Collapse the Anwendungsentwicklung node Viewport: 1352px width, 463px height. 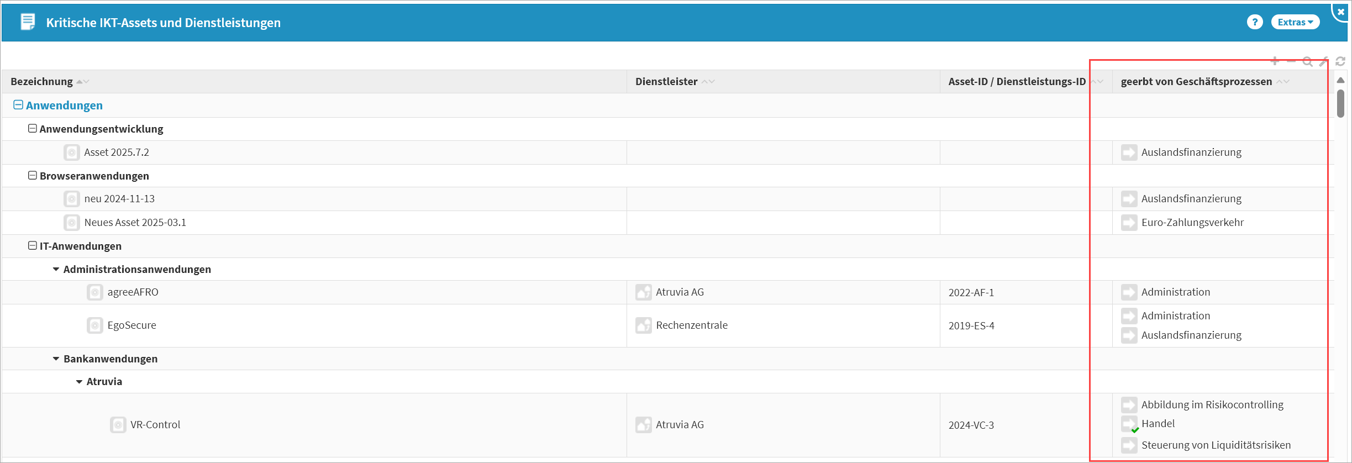[33, 129]
